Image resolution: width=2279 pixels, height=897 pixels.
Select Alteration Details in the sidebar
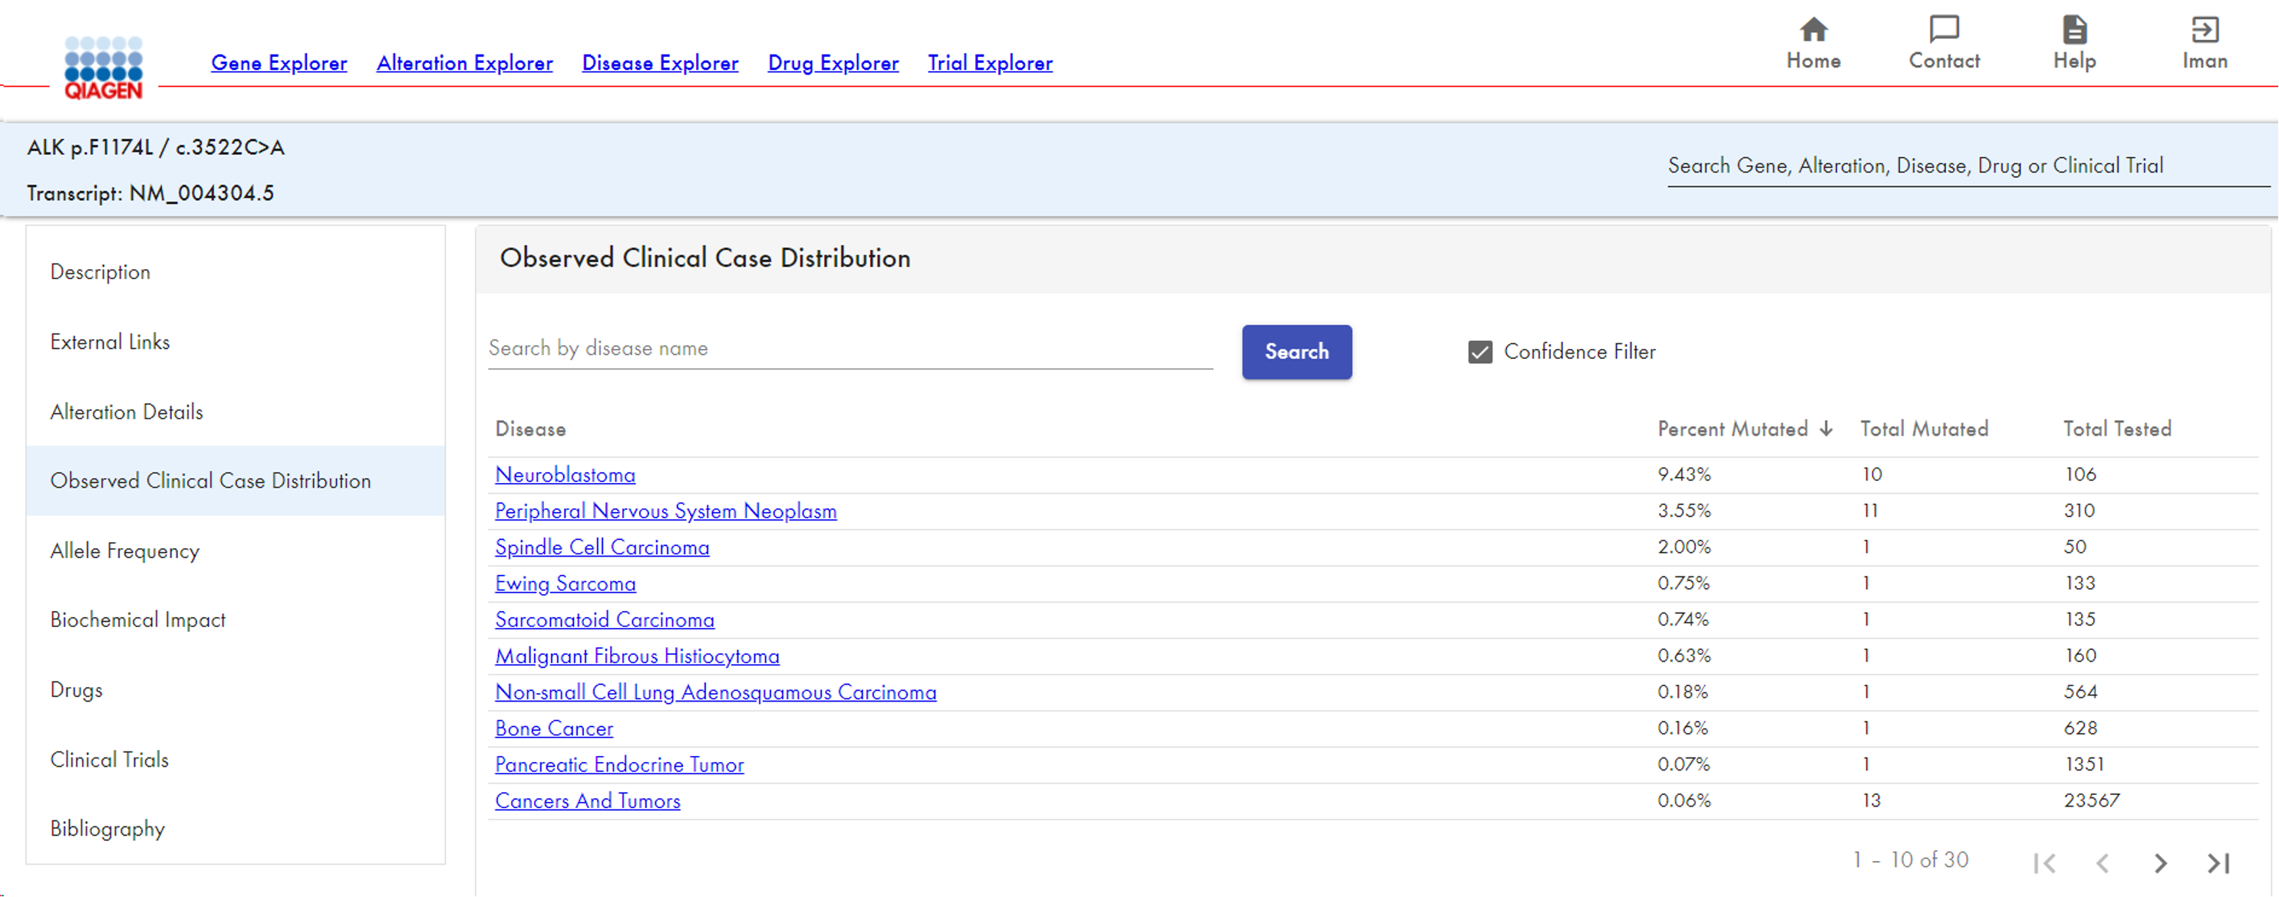click(x=236, y=412)
